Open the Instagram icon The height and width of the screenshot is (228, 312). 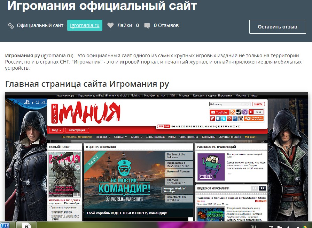coord(241,119)
